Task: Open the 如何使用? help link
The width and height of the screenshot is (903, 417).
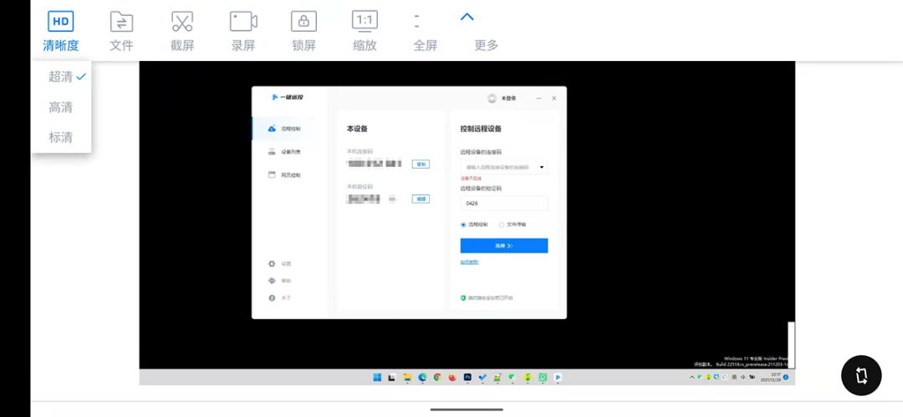Action: 469,262
